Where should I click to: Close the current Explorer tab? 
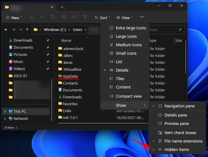click(x=52, y=7)
